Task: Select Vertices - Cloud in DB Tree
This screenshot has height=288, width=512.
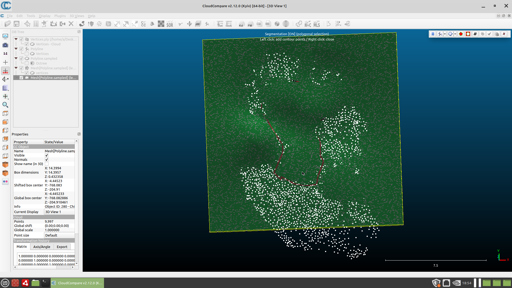Action: tap(48, 44)
